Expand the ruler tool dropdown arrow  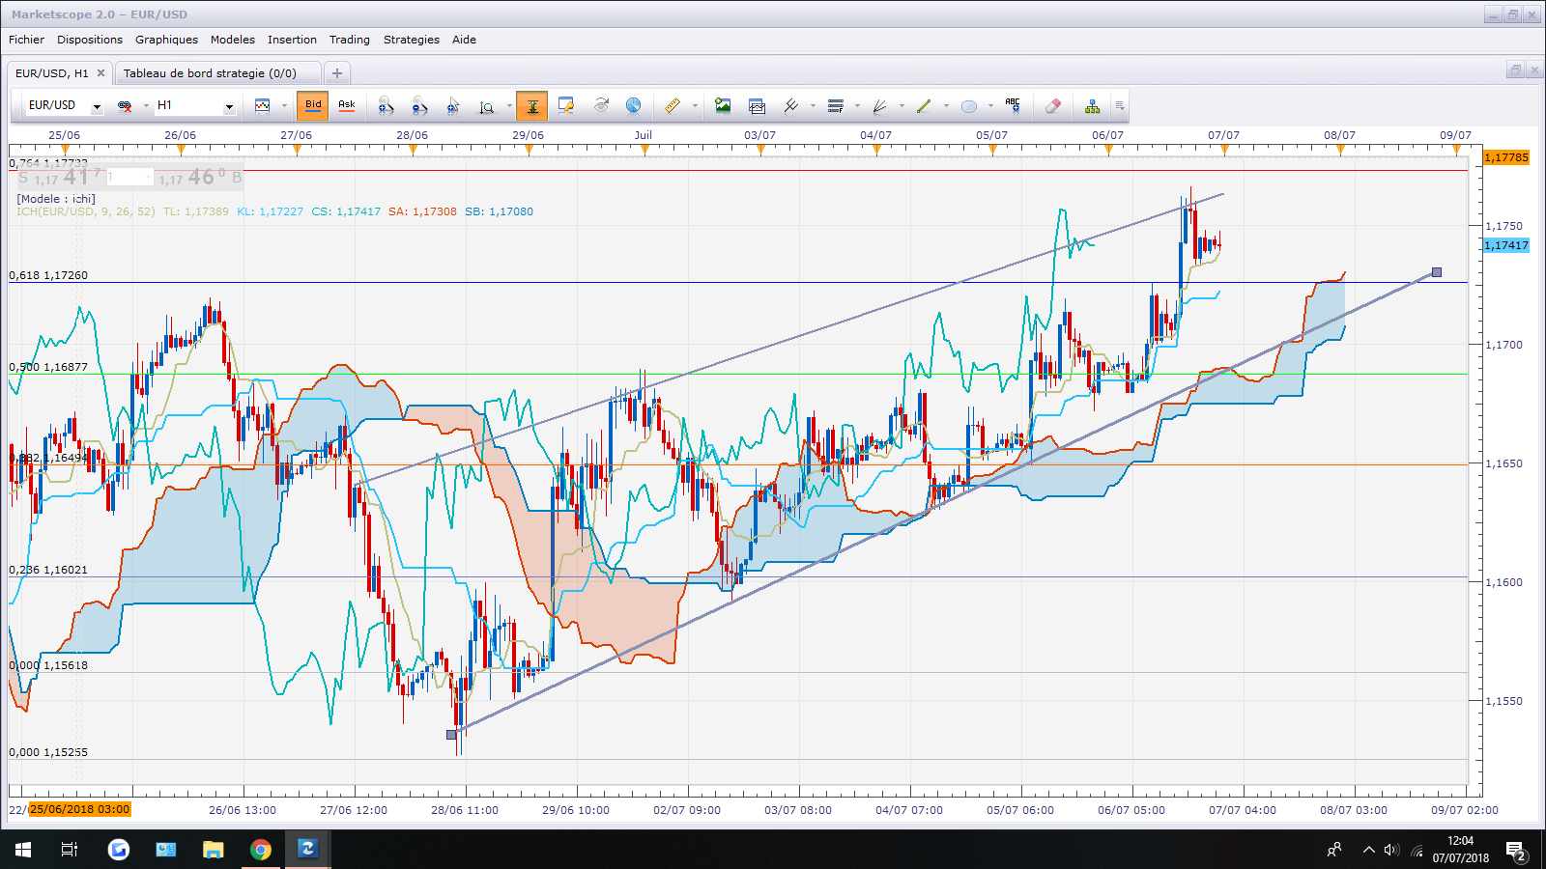pos(695,106)
